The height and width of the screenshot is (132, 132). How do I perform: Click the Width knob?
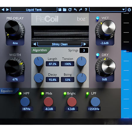click(x=12, y=67)
